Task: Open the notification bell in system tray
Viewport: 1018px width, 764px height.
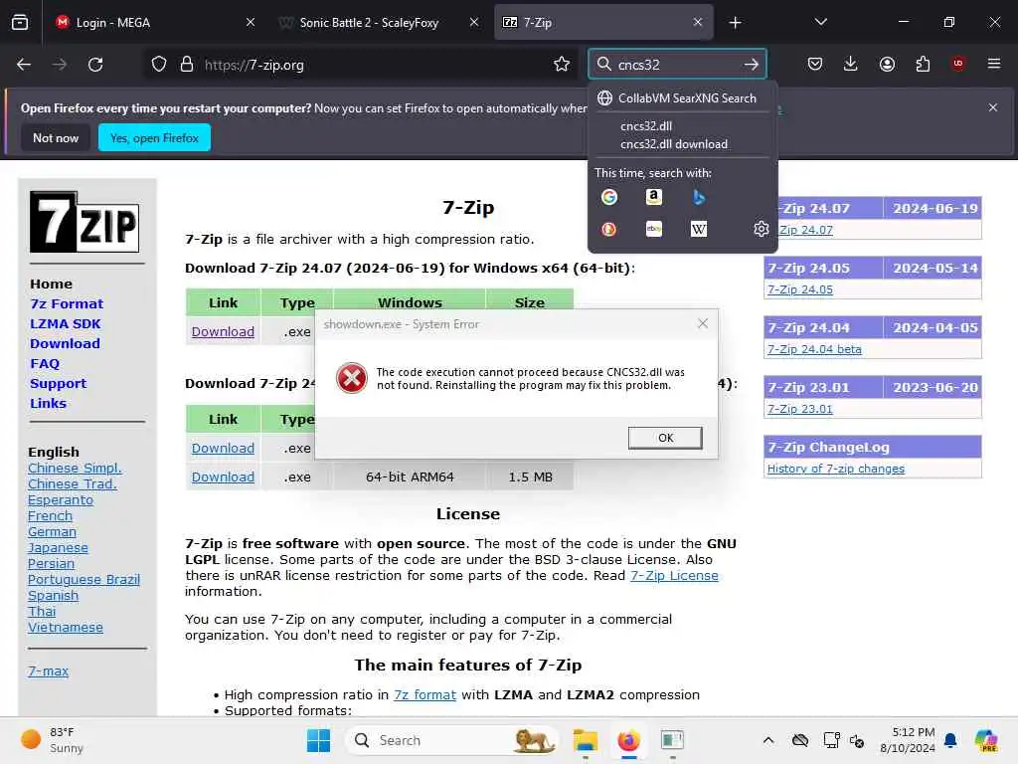Action: (950, 740)
